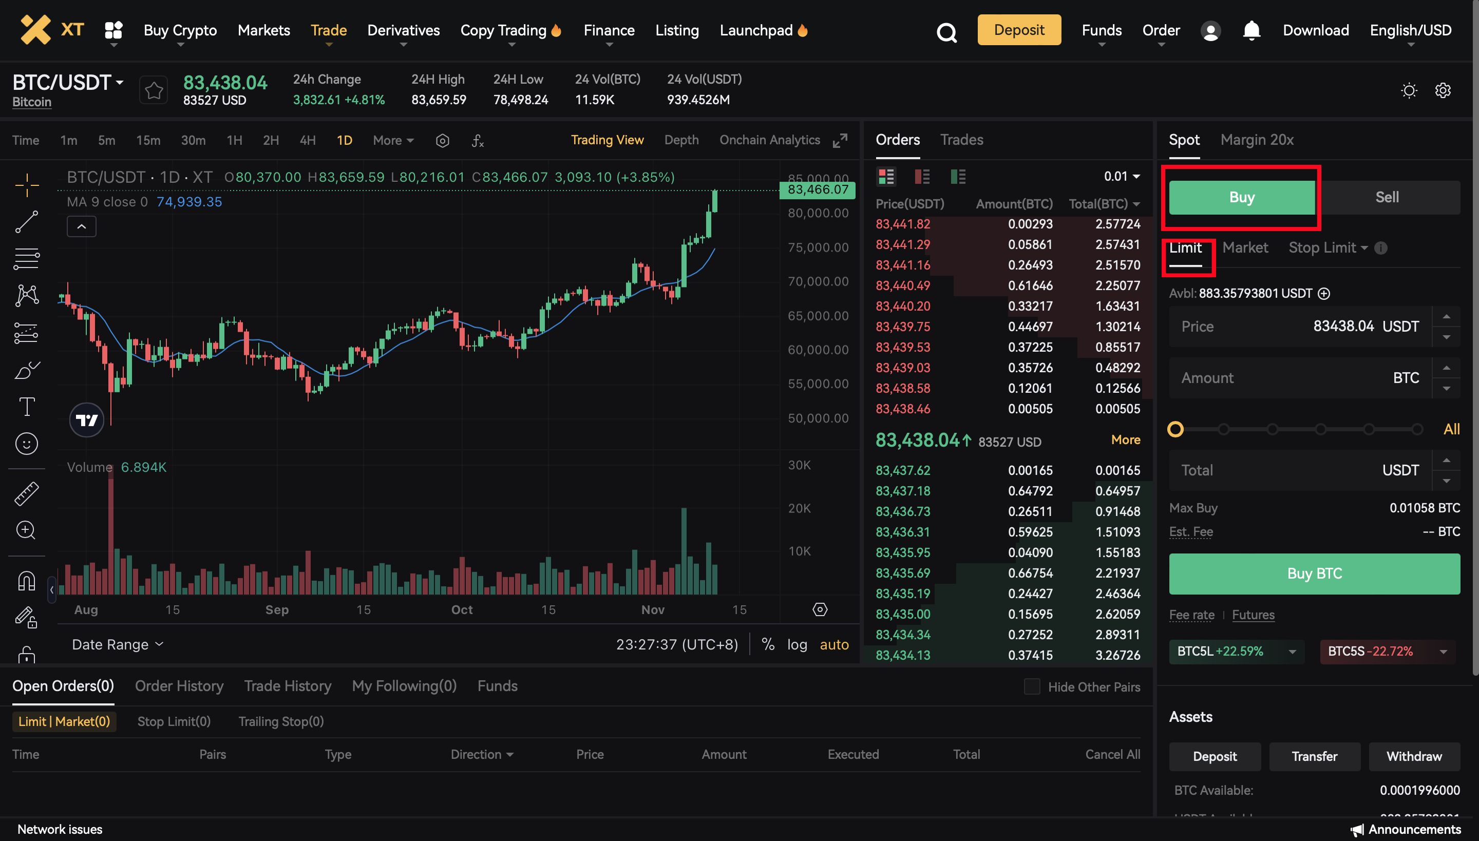
Task: Select the zoom in tool
Action: 27,530
